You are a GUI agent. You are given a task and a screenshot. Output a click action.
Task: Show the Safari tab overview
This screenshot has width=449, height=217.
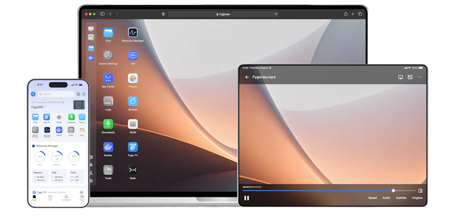360,13
